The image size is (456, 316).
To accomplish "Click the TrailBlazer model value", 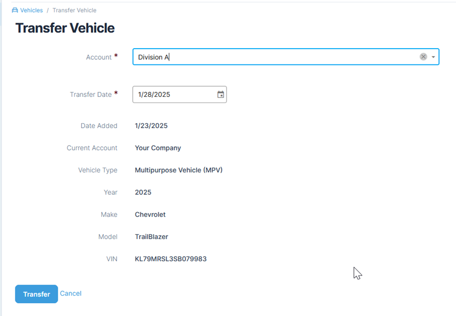I will point(151,237).
